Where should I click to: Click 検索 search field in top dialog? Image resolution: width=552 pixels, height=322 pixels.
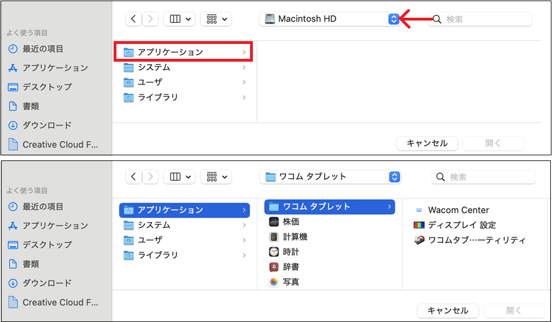coord(480,19)
